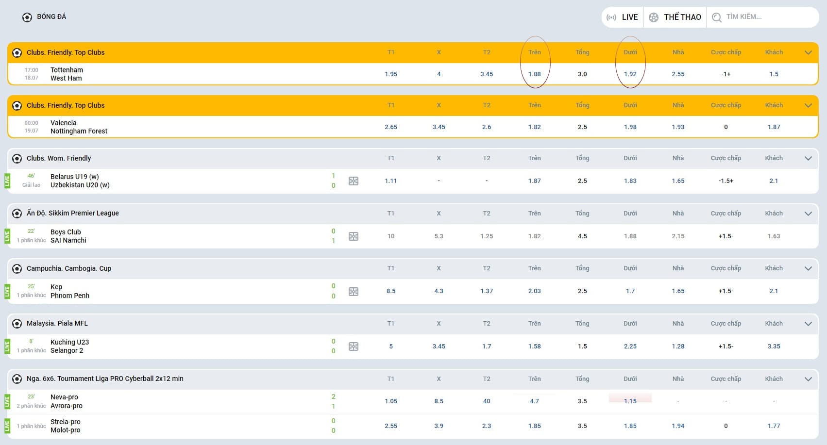
Task: Collapse Malaysia. Piala MFL section chevron
Action: (x=808, y=324)
